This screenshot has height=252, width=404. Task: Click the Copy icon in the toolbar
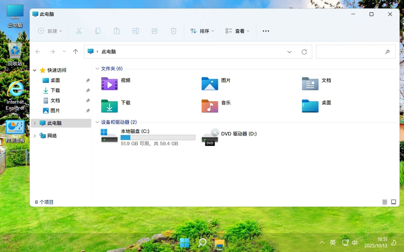(98, 31)
